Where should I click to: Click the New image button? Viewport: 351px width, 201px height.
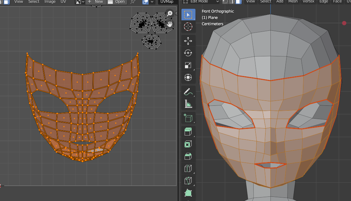click(95, 2)
